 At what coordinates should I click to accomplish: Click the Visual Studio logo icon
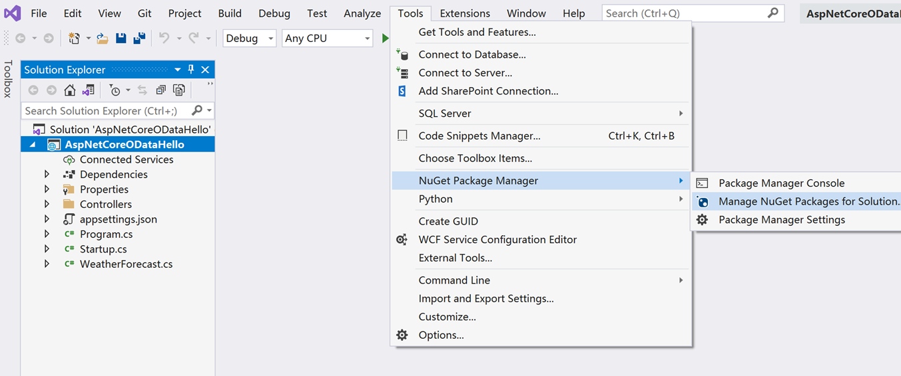click(x=13, y=13)
